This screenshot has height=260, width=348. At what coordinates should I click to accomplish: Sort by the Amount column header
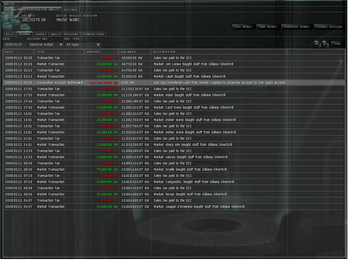102,52
